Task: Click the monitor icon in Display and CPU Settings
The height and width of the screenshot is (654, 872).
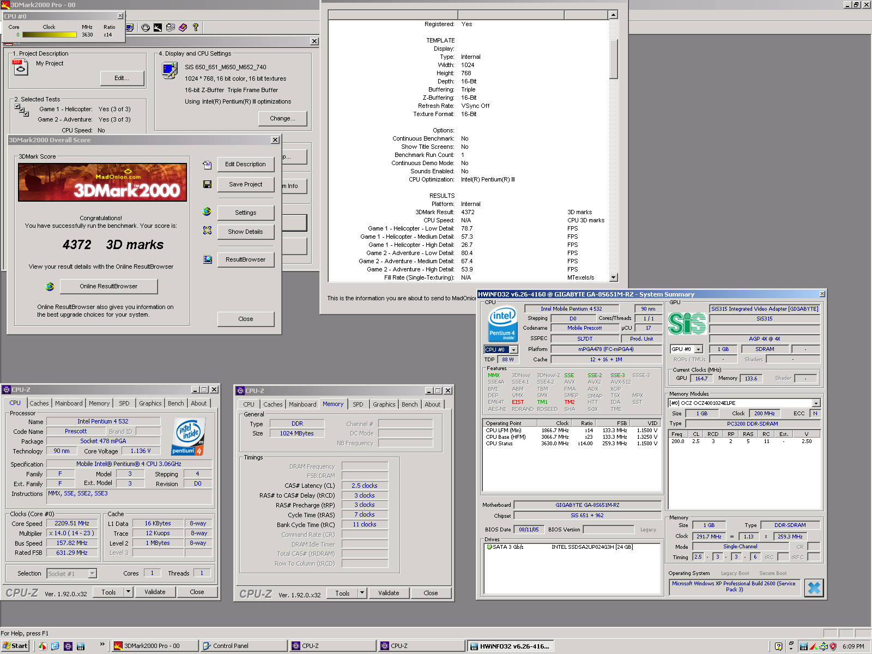Action: point(170,70)
